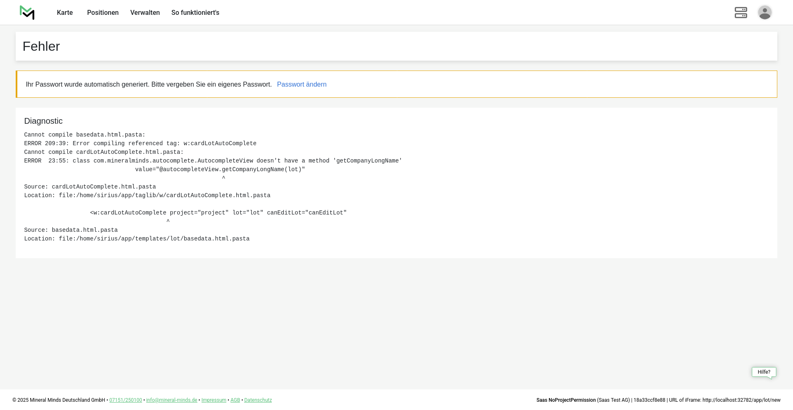Click the phone number 07151/250100 link
Viewport: 793px width, 410px height.
pyautogui.click(x=126, y=400)
